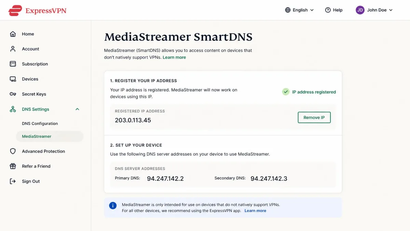The image size is (410, 231).
Task: Open the English language dropdown
Action: point(299,10)
